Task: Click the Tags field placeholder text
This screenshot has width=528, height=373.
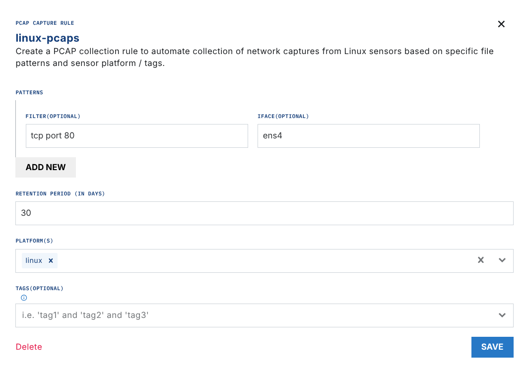Action: coord(85,315)
